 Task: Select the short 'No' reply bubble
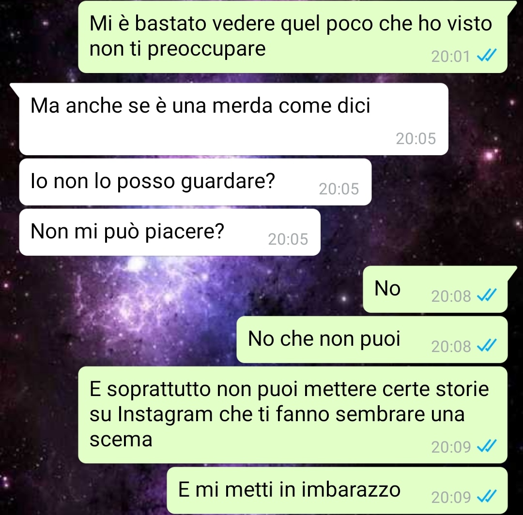point(435,289)
